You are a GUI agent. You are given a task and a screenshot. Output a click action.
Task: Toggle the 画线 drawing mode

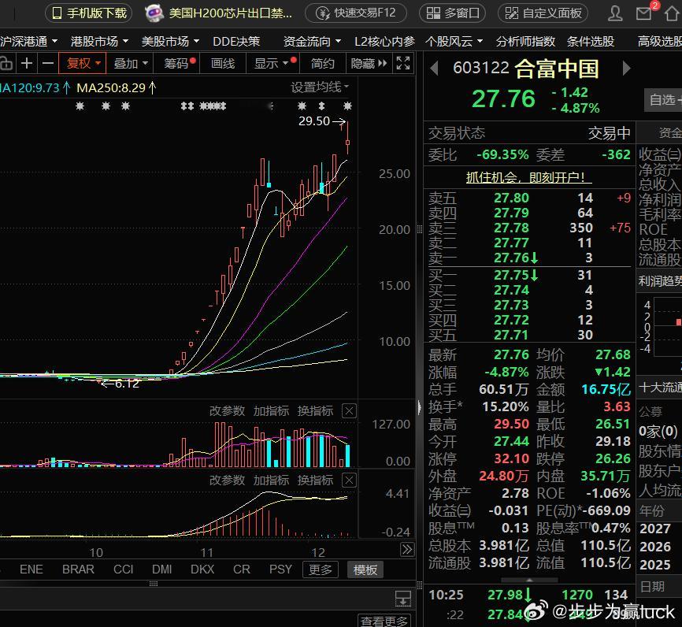pos(222,63)
